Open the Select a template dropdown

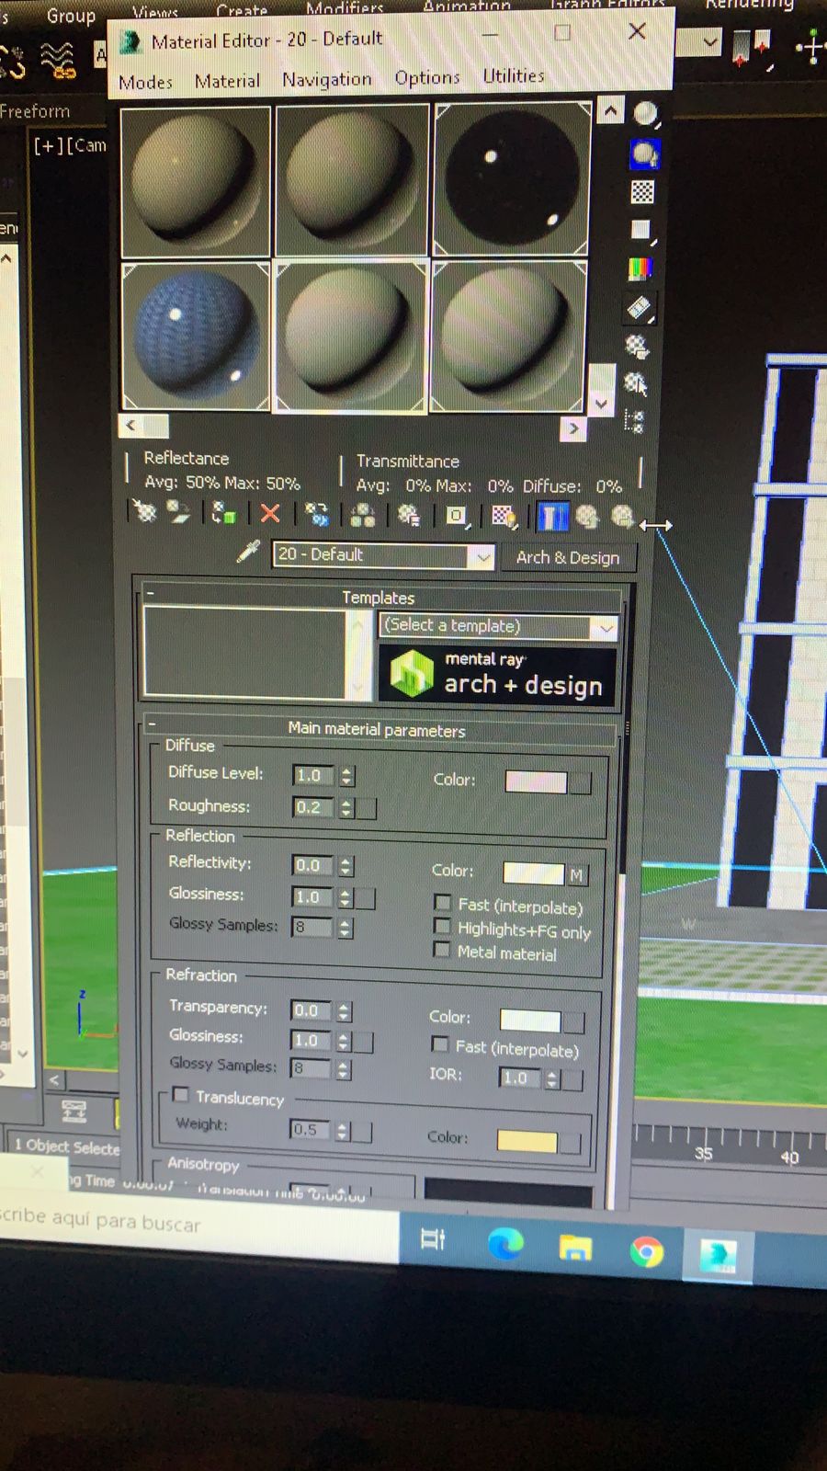click(604, 629)
